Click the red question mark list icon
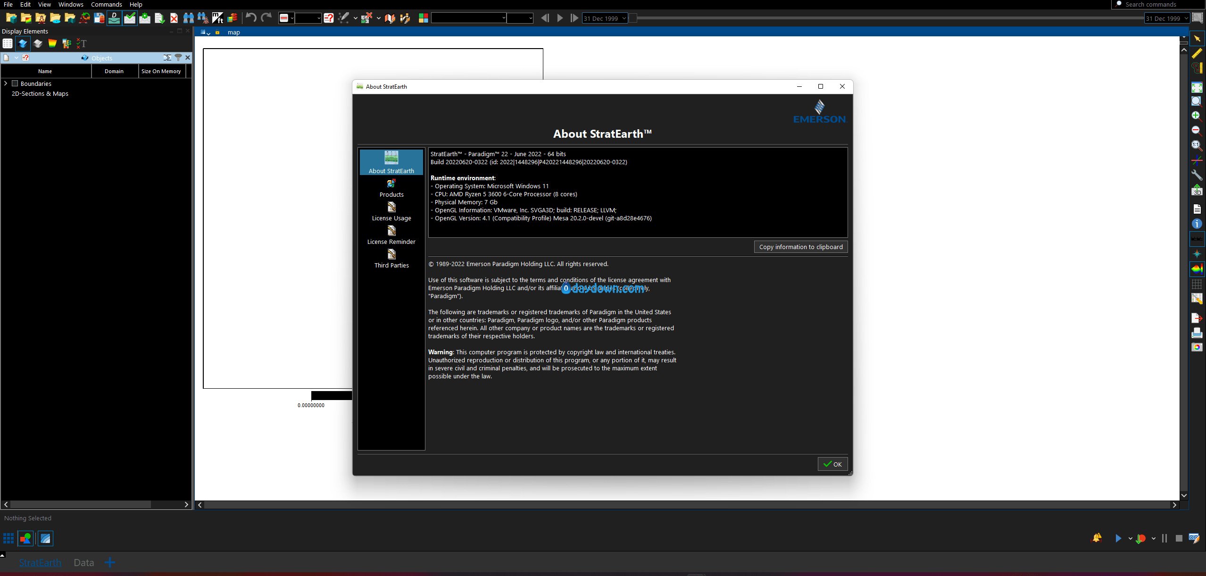The width and height of the screenshot is (1206, 576). pos(329,18)
